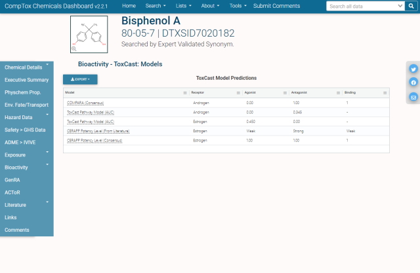Expand the Lists dropdown in navbar

(x=184, y=6)
